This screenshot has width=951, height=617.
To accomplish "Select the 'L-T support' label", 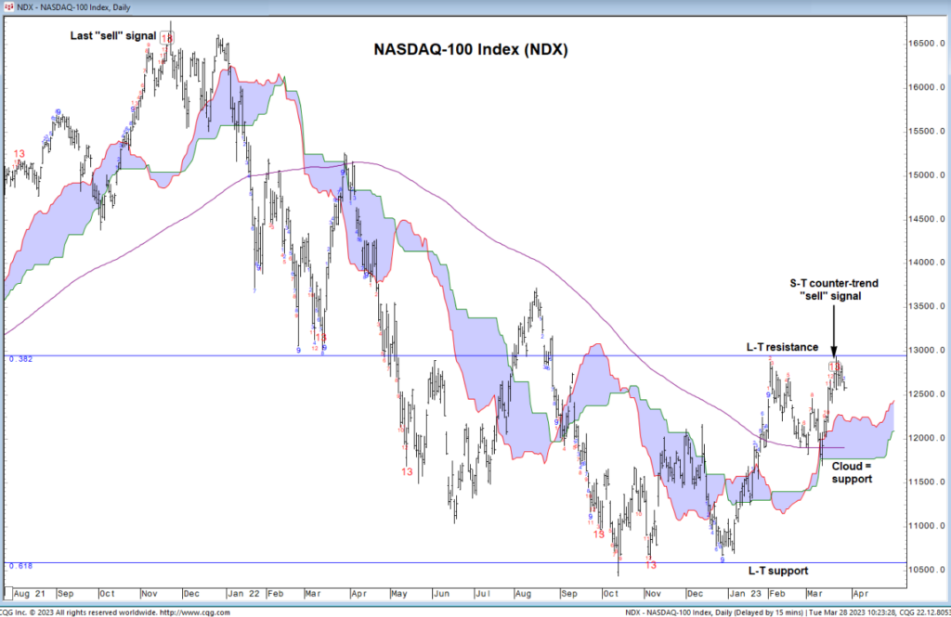I will (x=778, y=571).
